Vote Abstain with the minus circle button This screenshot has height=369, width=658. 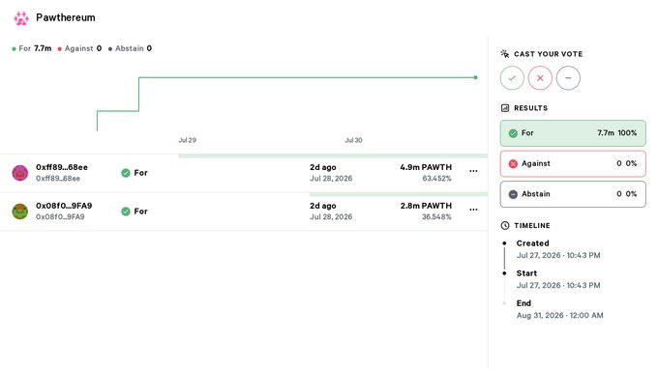pyautogui.click(x=568, y=78)
